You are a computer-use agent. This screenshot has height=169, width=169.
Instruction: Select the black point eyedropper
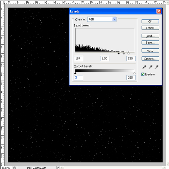(x=144, y=67)
